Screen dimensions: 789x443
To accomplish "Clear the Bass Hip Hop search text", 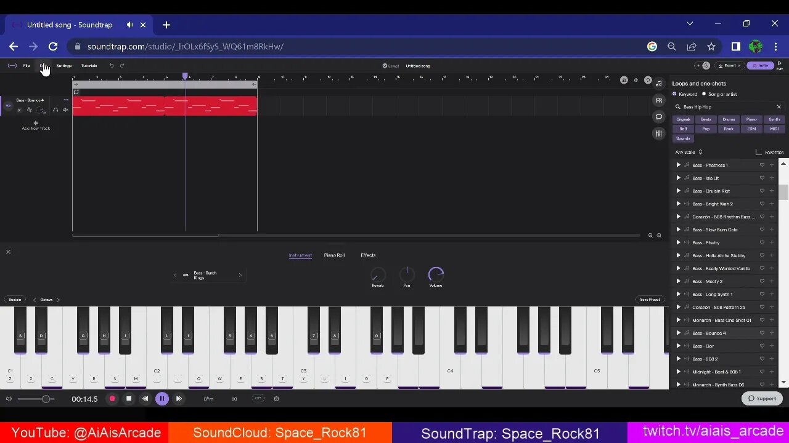I will click(779, 106).
